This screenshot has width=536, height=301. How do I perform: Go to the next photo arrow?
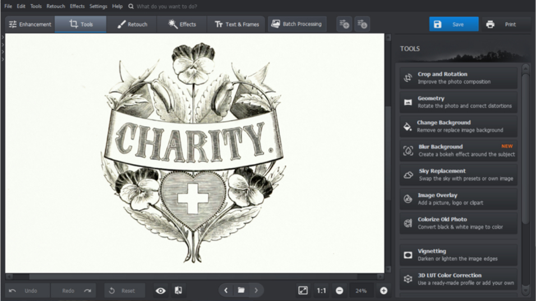click(x=256, y=290)
